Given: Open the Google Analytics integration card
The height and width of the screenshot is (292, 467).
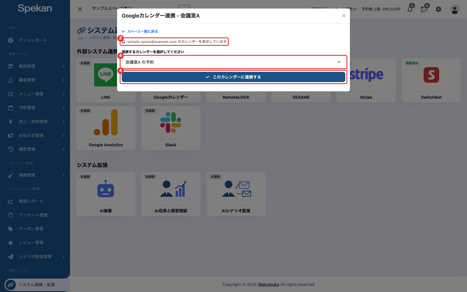Looking at the screenshot, I should [x=106, y=128].
